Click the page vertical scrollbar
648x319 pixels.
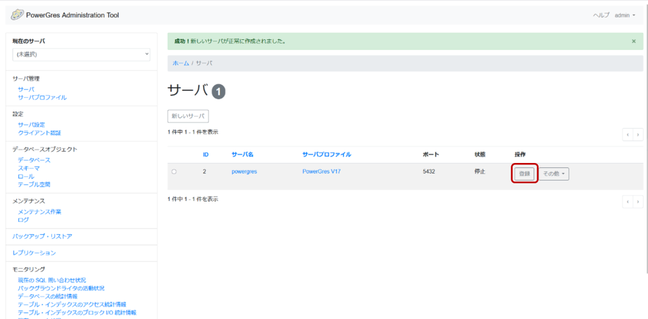pyautogui.click(x=646, y=138)
